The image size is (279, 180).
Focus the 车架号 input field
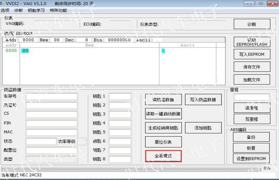click(52, 96)
